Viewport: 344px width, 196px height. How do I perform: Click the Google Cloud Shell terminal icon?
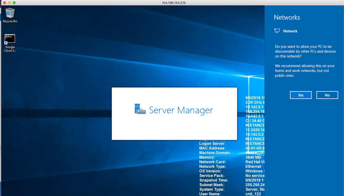pos(10,38)
